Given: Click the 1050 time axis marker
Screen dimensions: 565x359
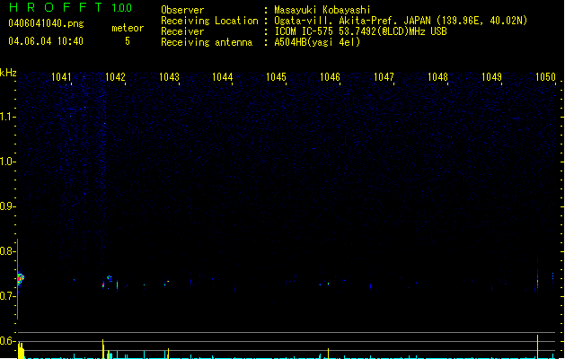Looking at the screenshot, I should tap(545, 77).
